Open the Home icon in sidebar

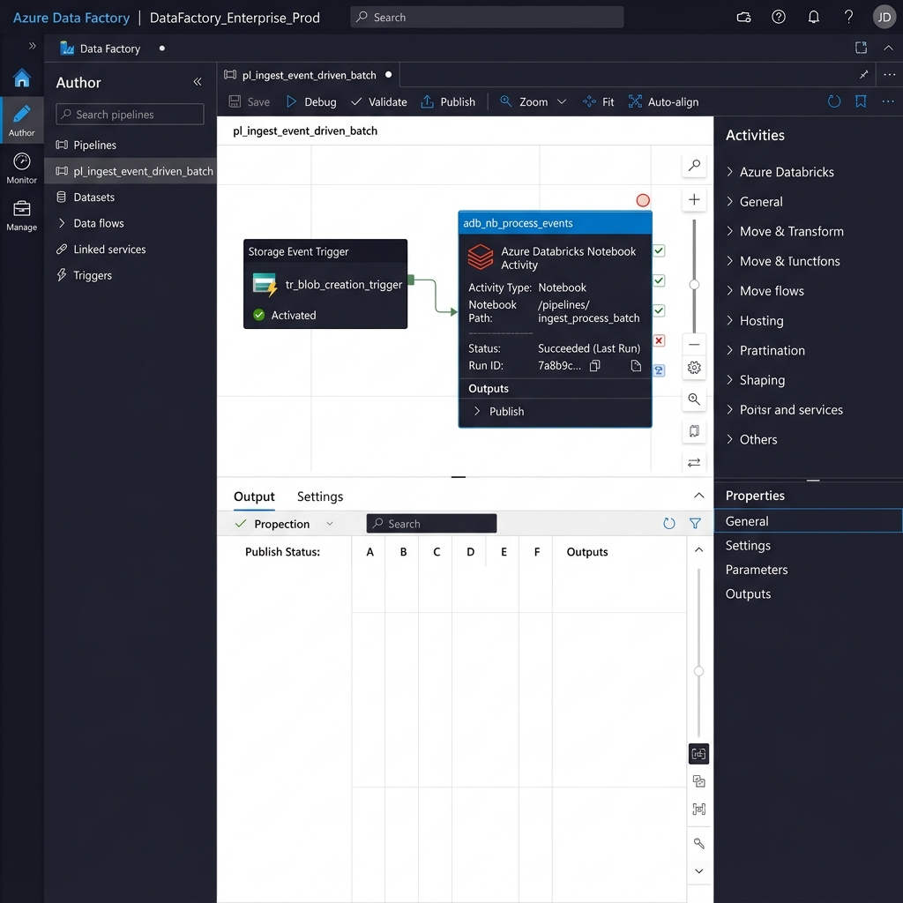pos(22,78)
